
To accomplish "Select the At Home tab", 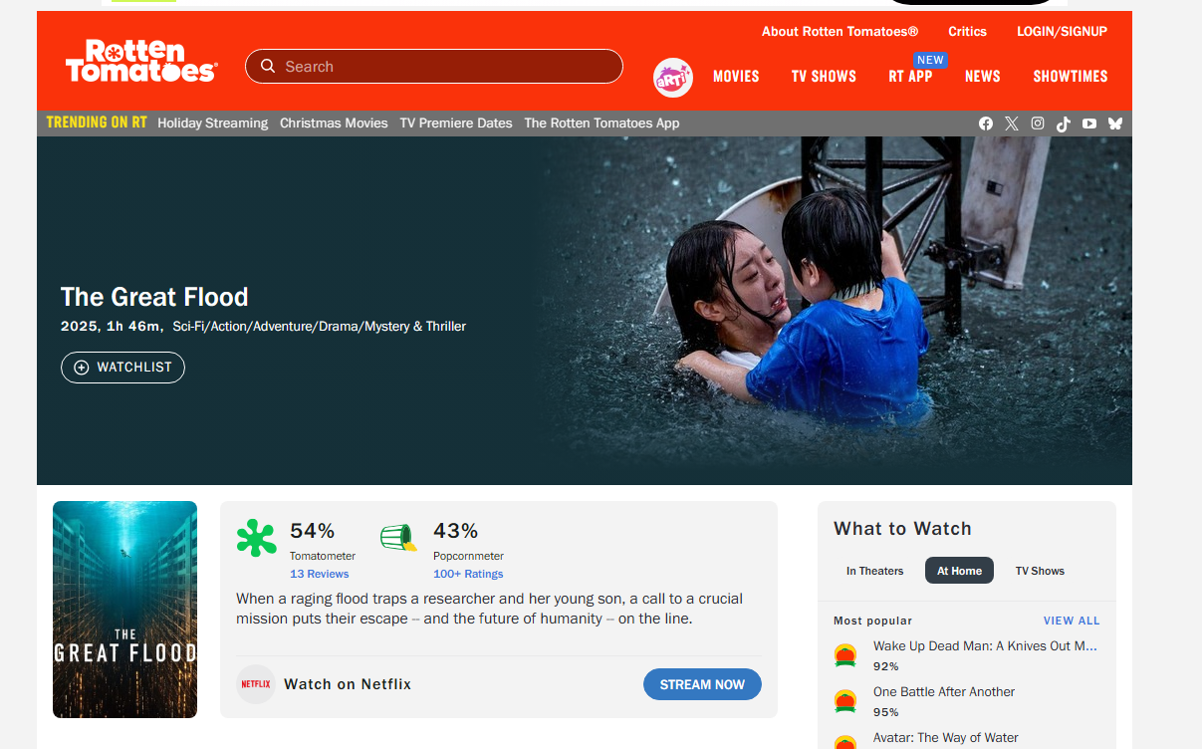I will click(x=959, y=571).
